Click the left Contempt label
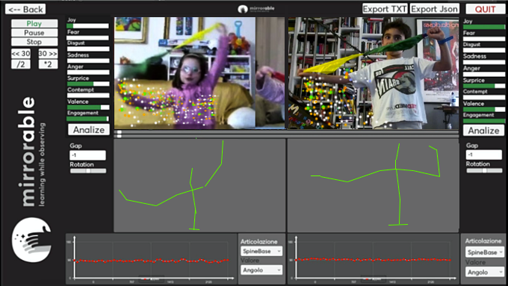The image size is (508, 286). tap(81, 90)
